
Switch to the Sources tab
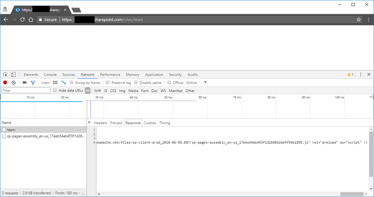pos(69,75)
